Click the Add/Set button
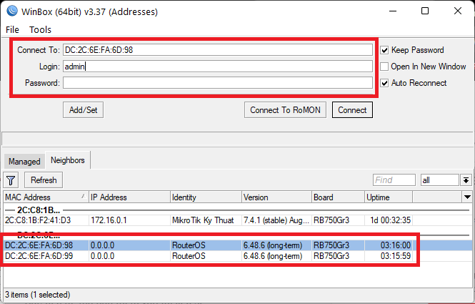The width and height of the screenshot is (475, 304). (x=84, y=110)
